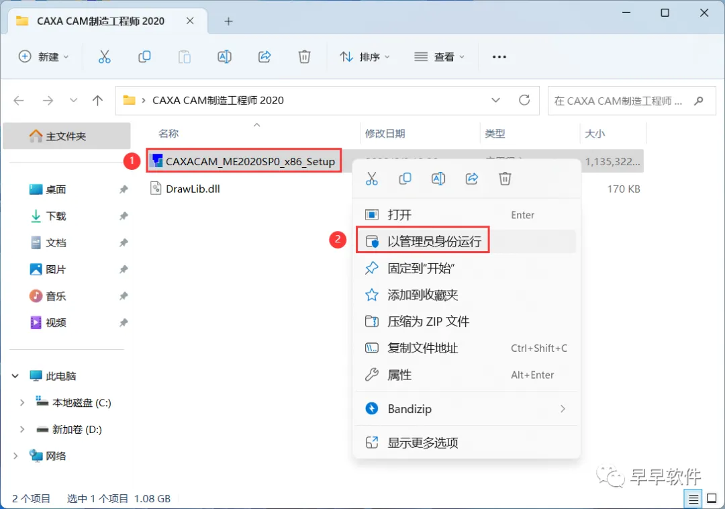
Task: Open 桌面 in sidebar
Action: click(56, 189)
